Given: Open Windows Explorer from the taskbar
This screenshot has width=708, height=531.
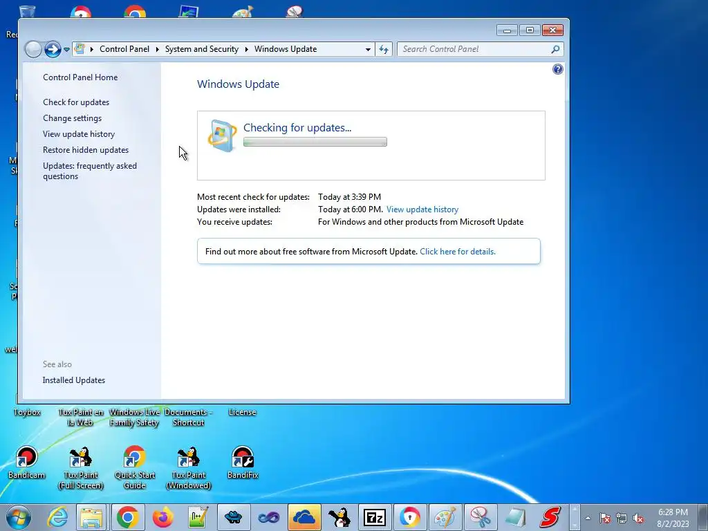Looking at the screenshot, I should click(91, 517).
